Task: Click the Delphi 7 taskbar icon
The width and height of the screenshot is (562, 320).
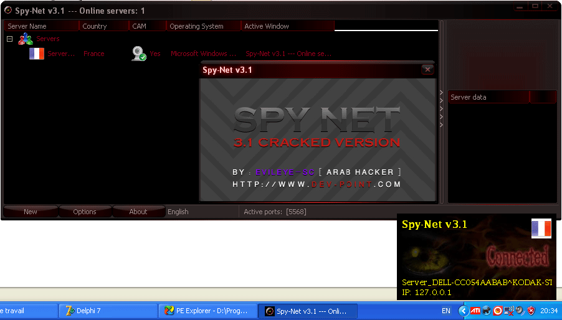Action: (70, 311)
